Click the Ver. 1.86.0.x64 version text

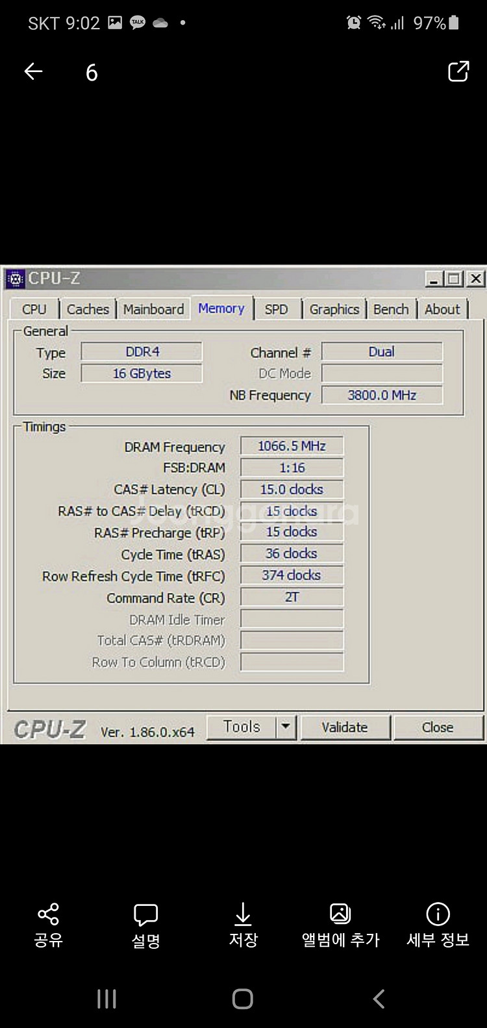(x=147, y=732)
